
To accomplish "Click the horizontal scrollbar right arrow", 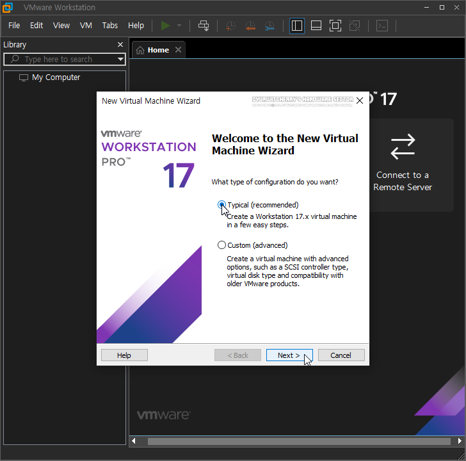I will point(460,441).
